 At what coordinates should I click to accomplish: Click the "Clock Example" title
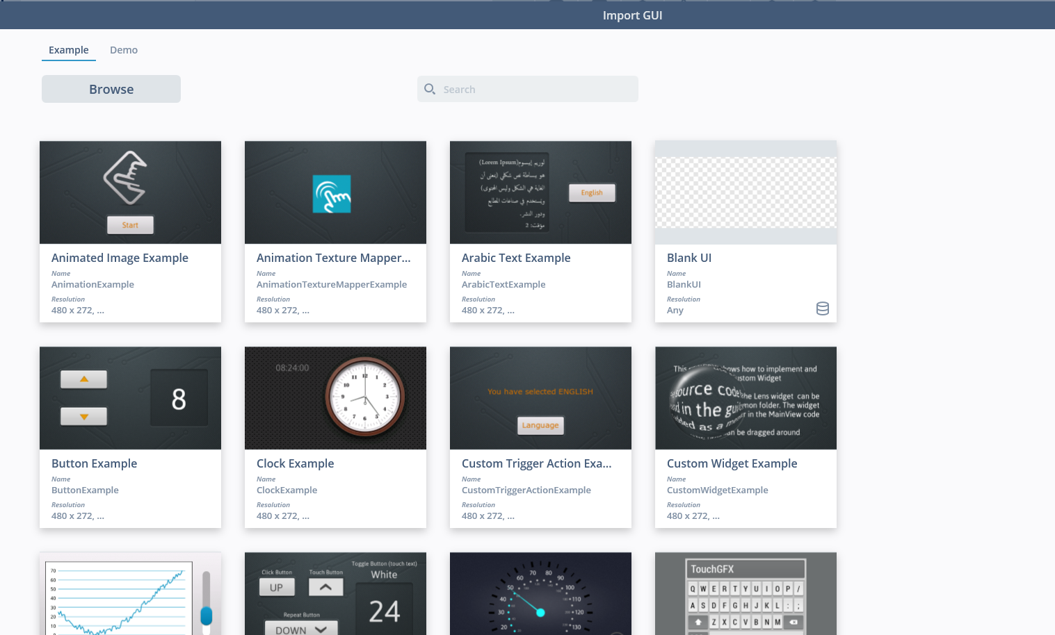[x=296, y=463]
